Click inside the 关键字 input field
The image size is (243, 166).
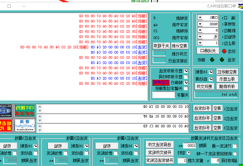(164, 95)
